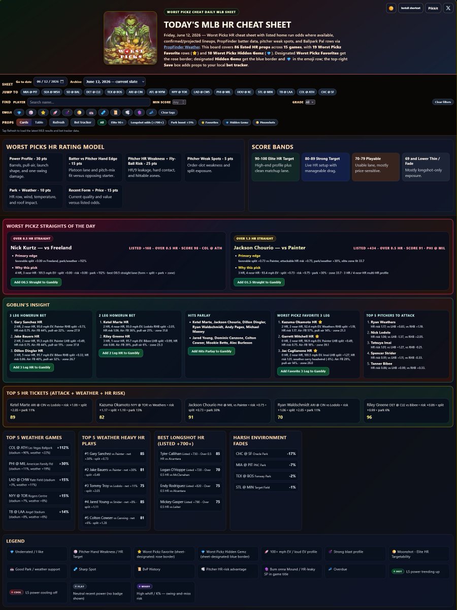This screenshot has height=610, width=457.
Task: Toggle the yellow moon Moonshot emoji filter
Action: [79, 112]
